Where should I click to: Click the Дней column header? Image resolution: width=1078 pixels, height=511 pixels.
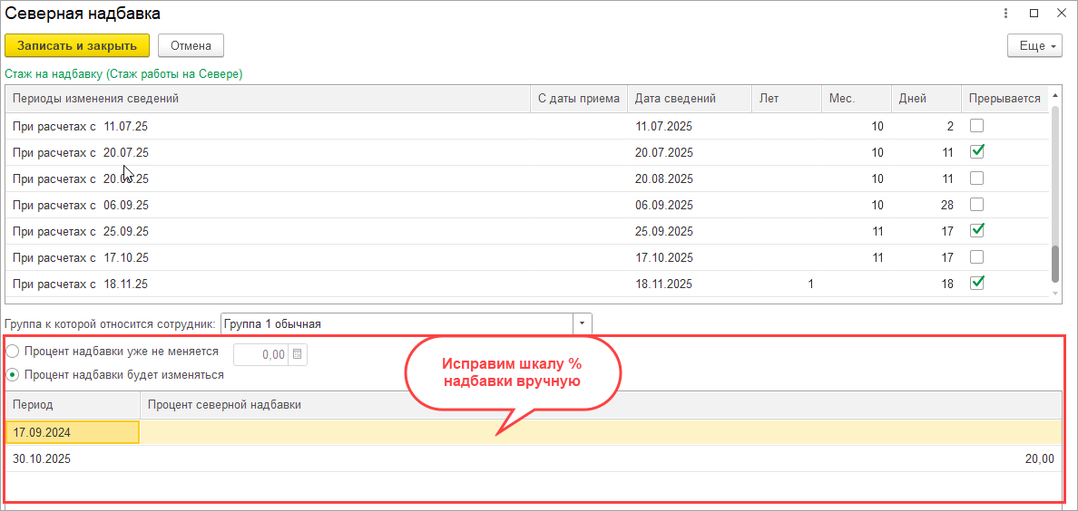pos(926,99)
